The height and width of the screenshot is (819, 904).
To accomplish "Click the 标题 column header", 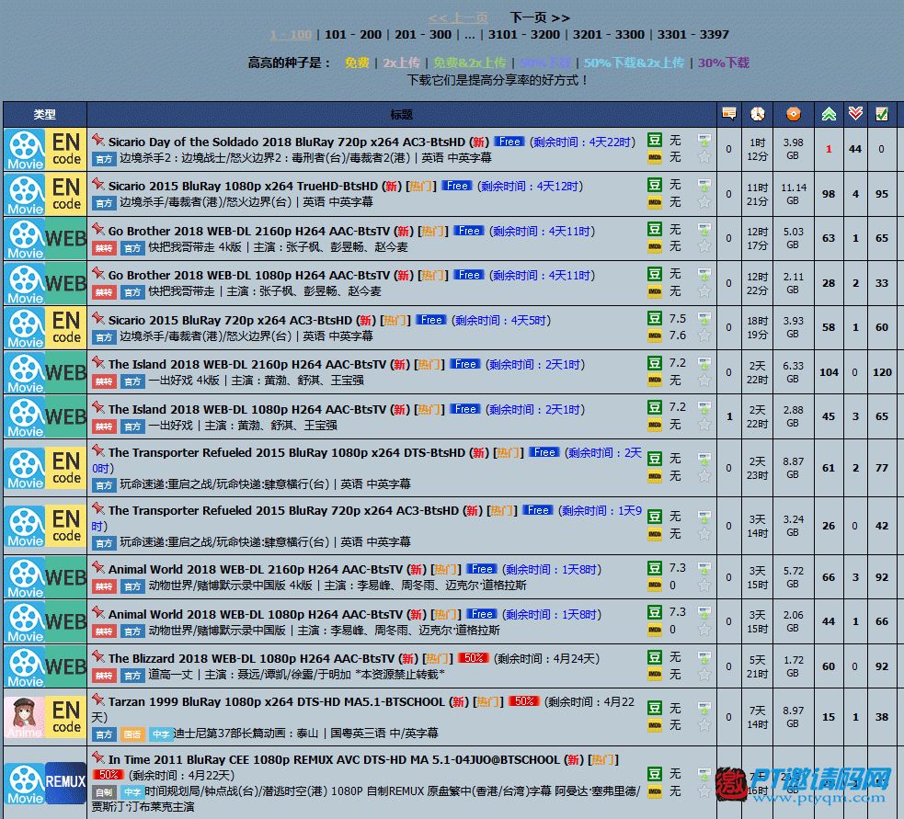I will (x=402, y=115).
